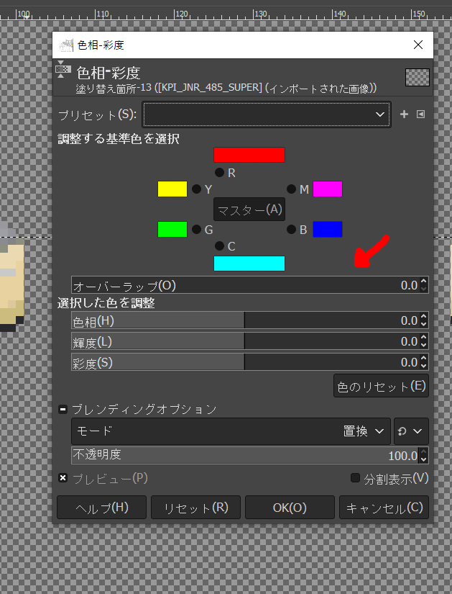
Task: Select the Y yellow radio button
Action: click(196, 189)
